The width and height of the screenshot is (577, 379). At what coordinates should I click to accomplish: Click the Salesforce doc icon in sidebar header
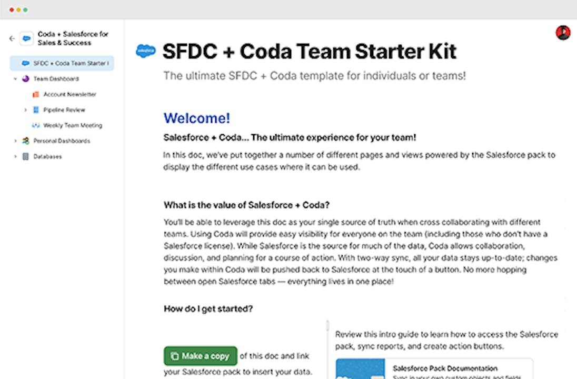click(26, 38)
